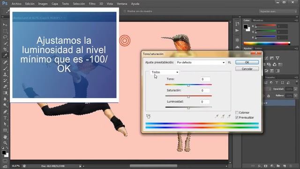Open the Ventana menu
300x169 pixels.
click(122, 4)
